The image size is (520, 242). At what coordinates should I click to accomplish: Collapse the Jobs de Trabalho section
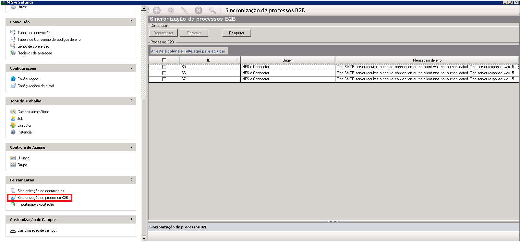pos(131,101)
